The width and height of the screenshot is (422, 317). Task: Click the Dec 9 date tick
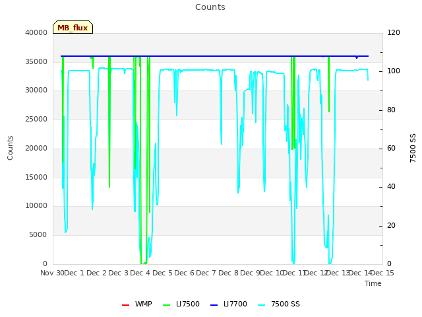pos(250,273)
